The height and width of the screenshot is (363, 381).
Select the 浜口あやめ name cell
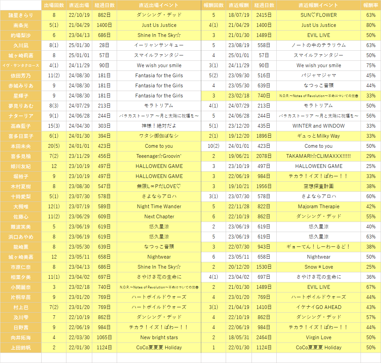click(21, 237)
